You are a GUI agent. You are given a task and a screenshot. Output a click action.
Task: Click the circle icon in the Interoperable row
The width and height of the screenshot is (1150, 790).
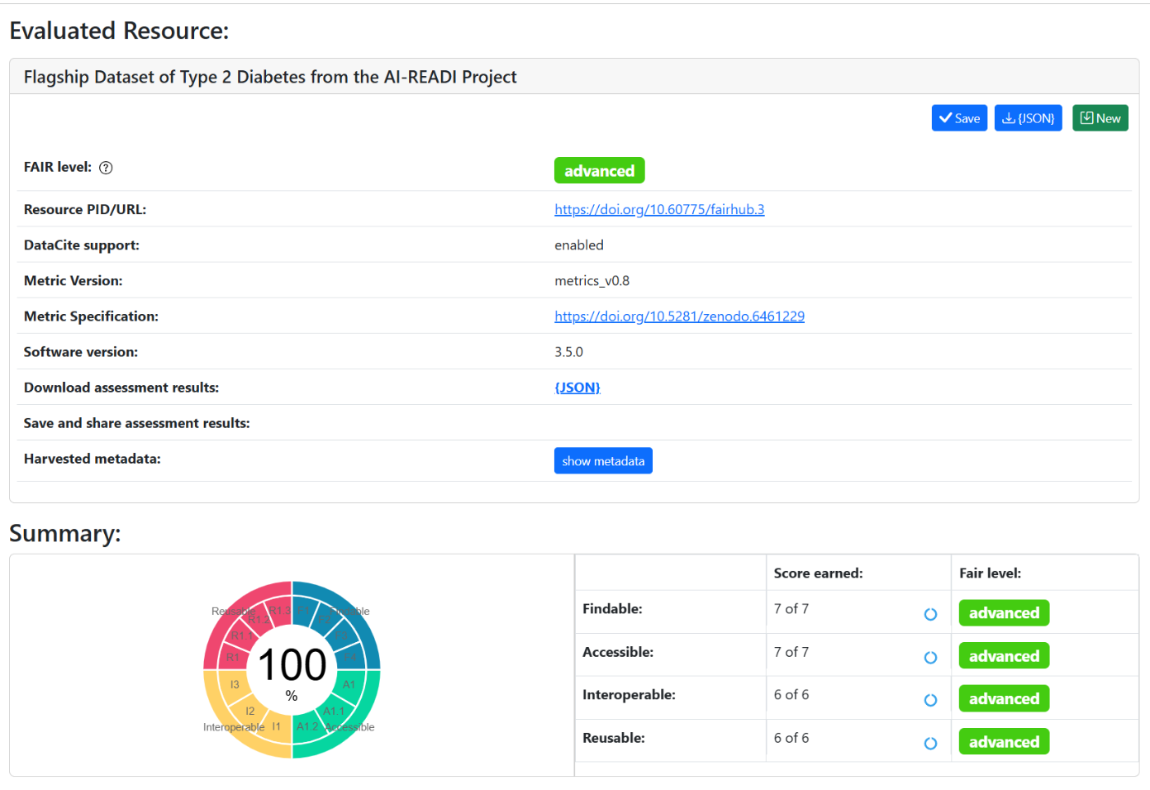930,700
